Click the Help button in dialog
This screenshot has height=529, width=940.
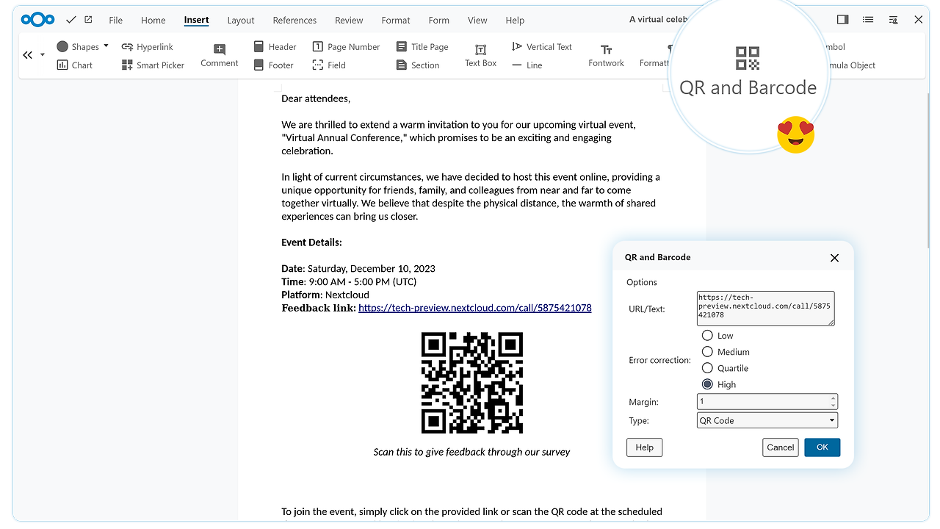(645, 447)
